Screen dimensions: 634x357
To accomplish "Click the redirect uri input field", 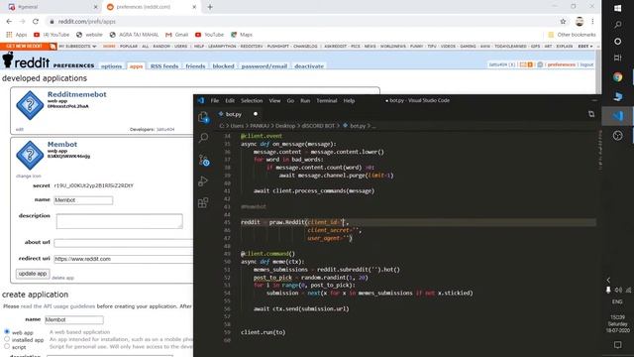I will pos(123,259).
